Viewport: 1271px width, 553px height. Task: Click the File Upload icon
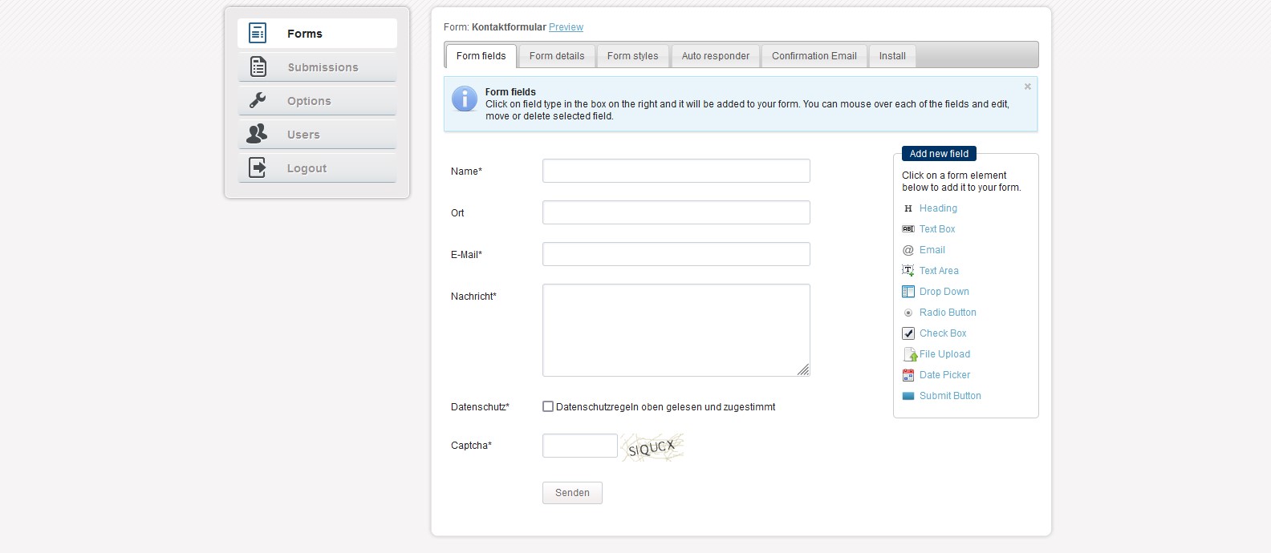910,354
